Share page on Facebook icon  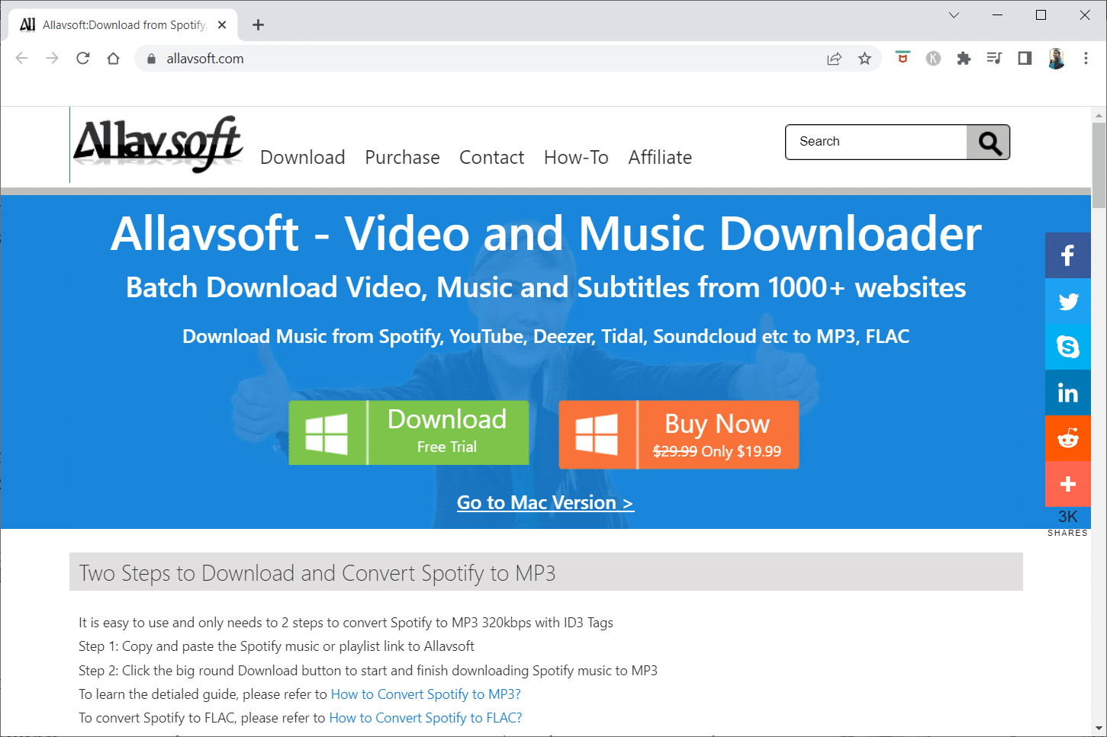point(1068,255)
